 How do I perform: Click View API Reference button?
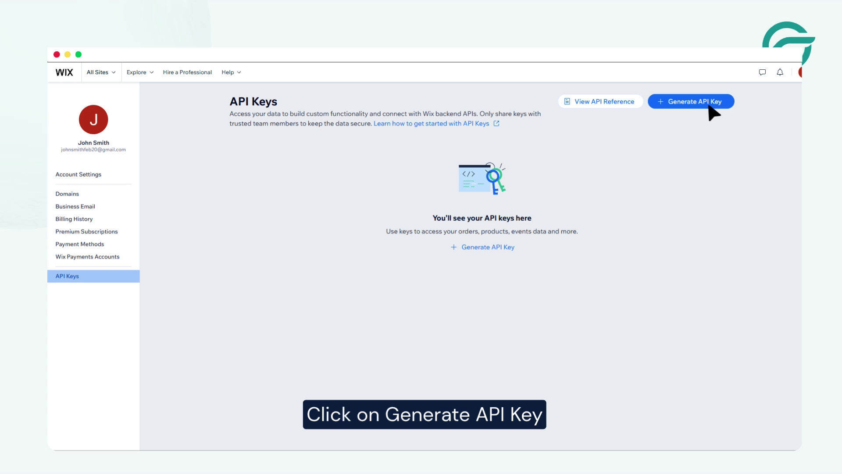pyautogui.click(x=600, y=101)
